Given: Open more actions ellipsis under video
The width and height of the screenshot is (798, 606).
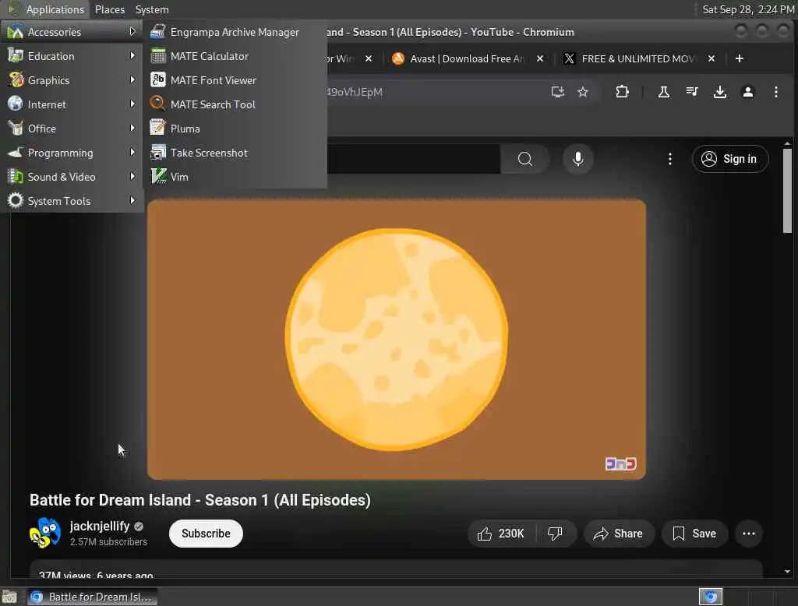Looking at the screenshot, I should [x=749, y=534].
